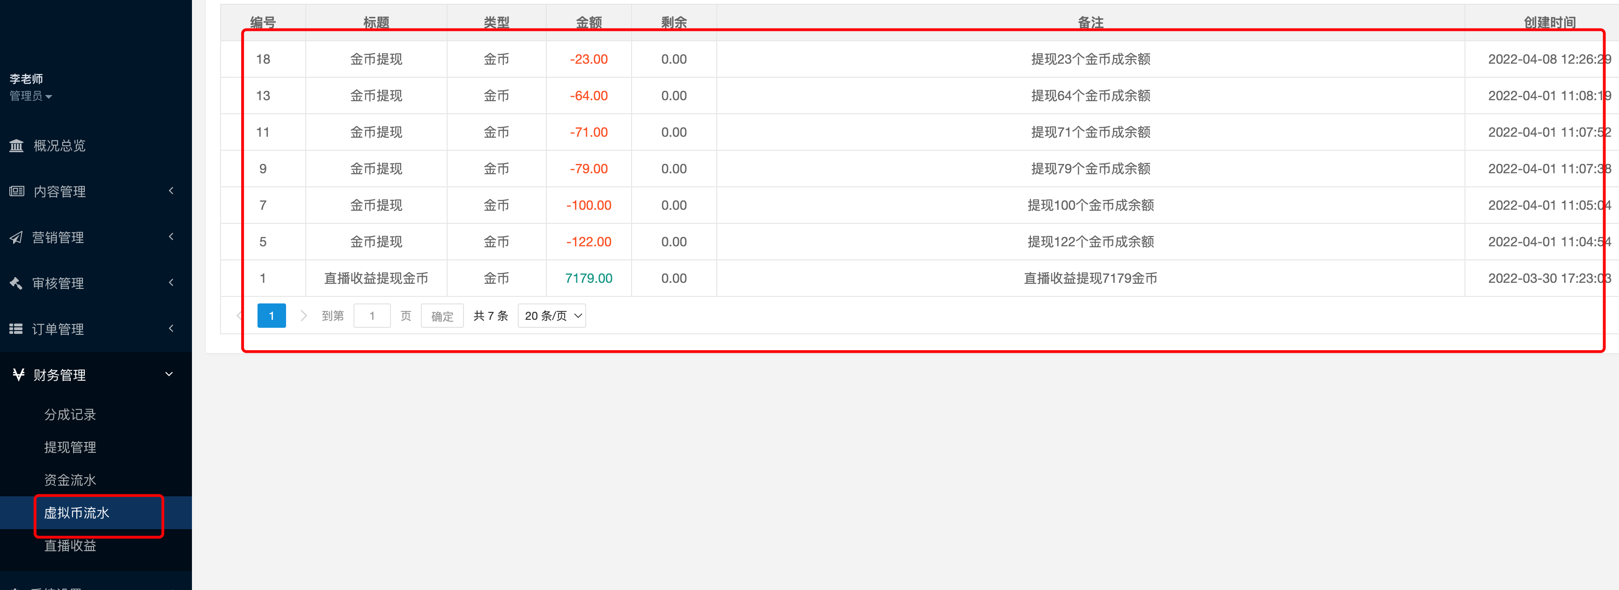Click the 概况总览 bank building icon
The height and width of the screenshot is (590, 1619).
point(16,146)
